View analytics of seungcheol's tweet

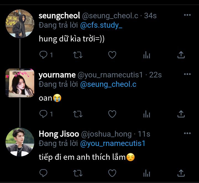point(146,55)
